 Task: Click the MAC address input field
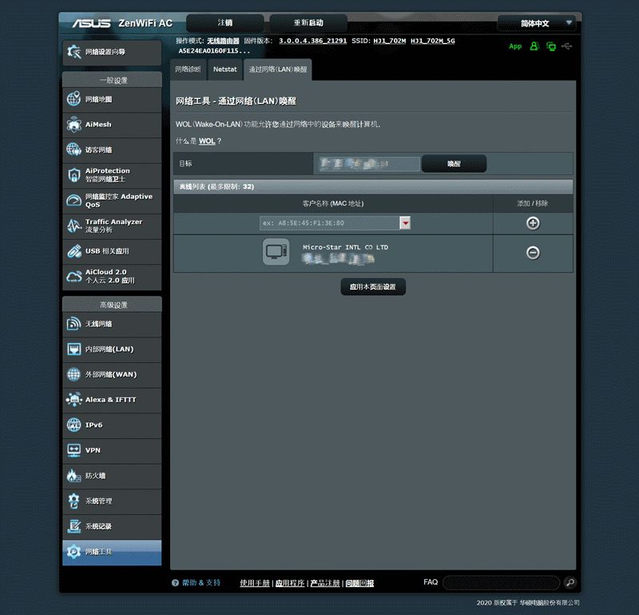pos(330,223)
